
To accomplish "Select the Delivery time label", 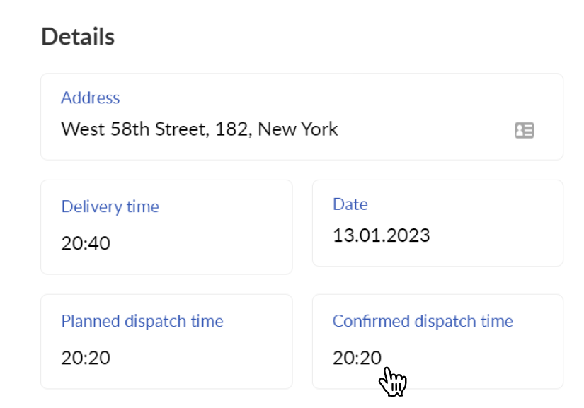I will (x=110, y=206).
